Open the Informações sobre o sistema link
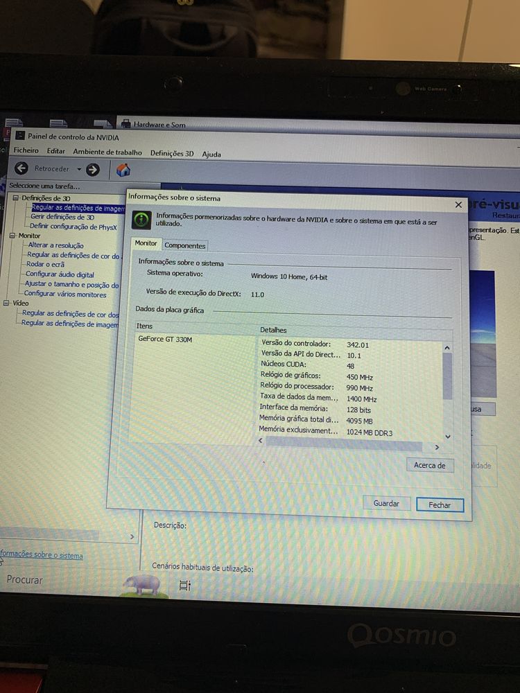This screenshot has height=693, width=520. pyautogui.click(x=42, y=554)
